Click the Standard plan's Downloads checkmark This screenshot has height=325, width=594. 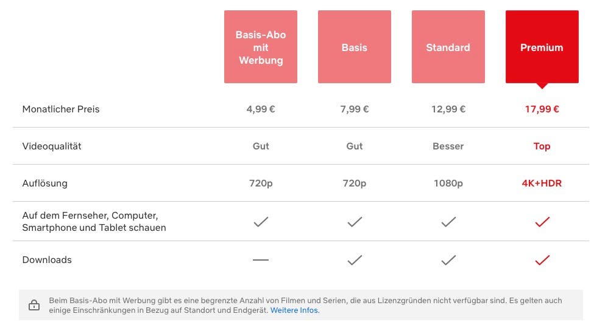point(448,260)
